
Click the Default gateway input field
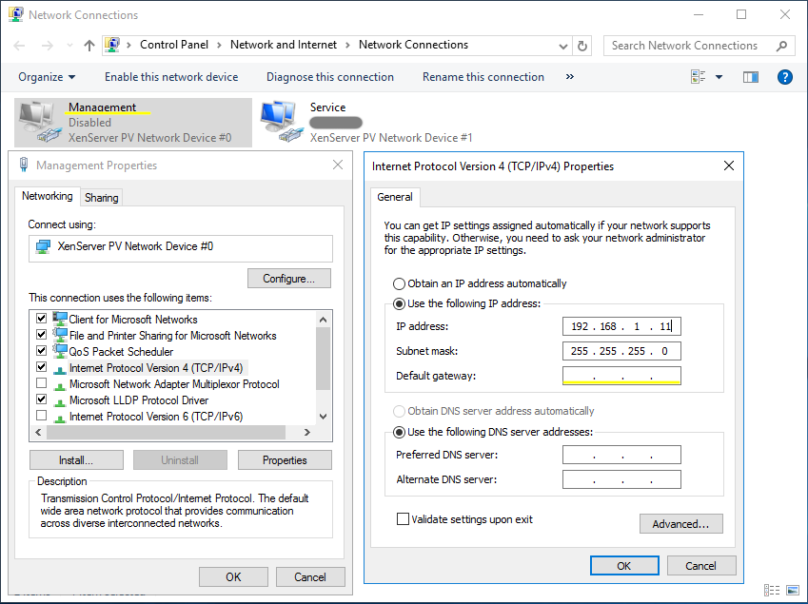(x=621, y=375)
